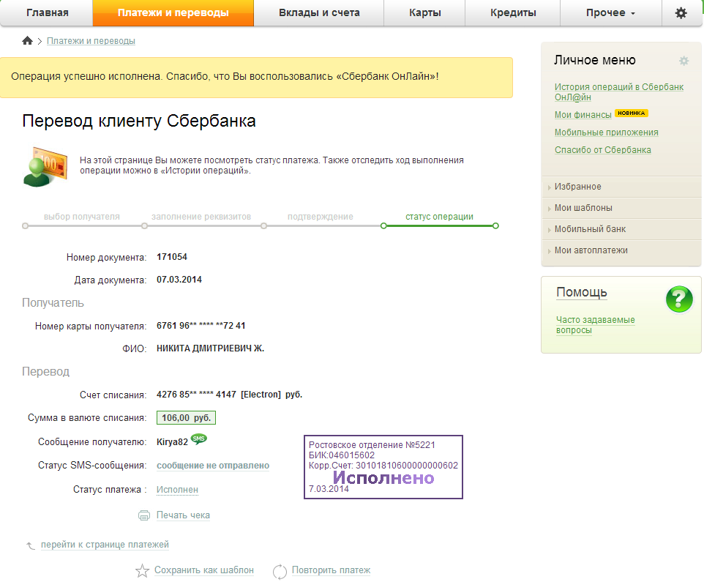Expand Мои шаблоны section
The height and width of the screenshot is (582, 704).
pyautogui.click(x=622, y=208)
